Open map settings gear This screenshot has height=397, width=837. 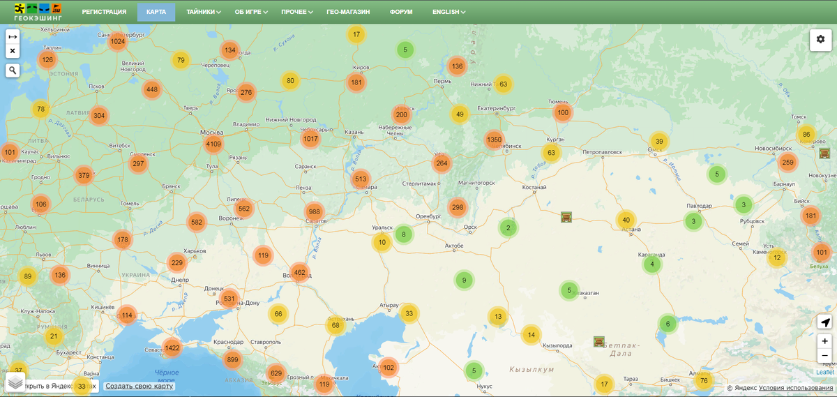tap(820, 40)
